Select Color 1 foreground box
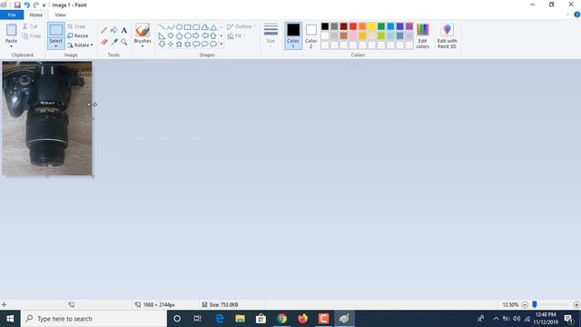This screenshot has width=581, height=327. point(293,35)
